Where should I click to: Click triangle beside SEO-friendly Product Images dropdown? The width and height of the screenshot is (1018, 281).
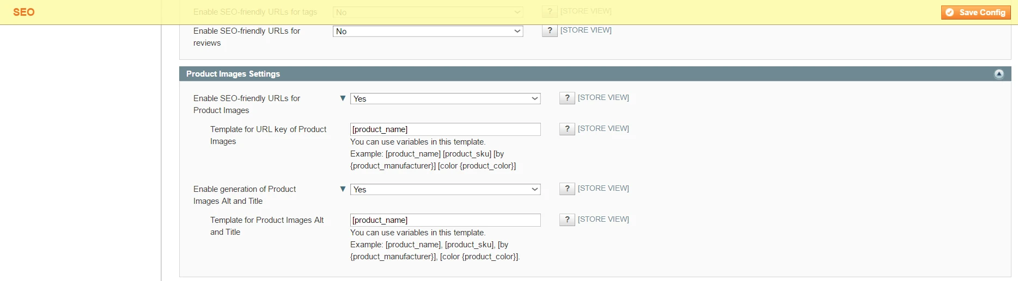coord(343,98)
